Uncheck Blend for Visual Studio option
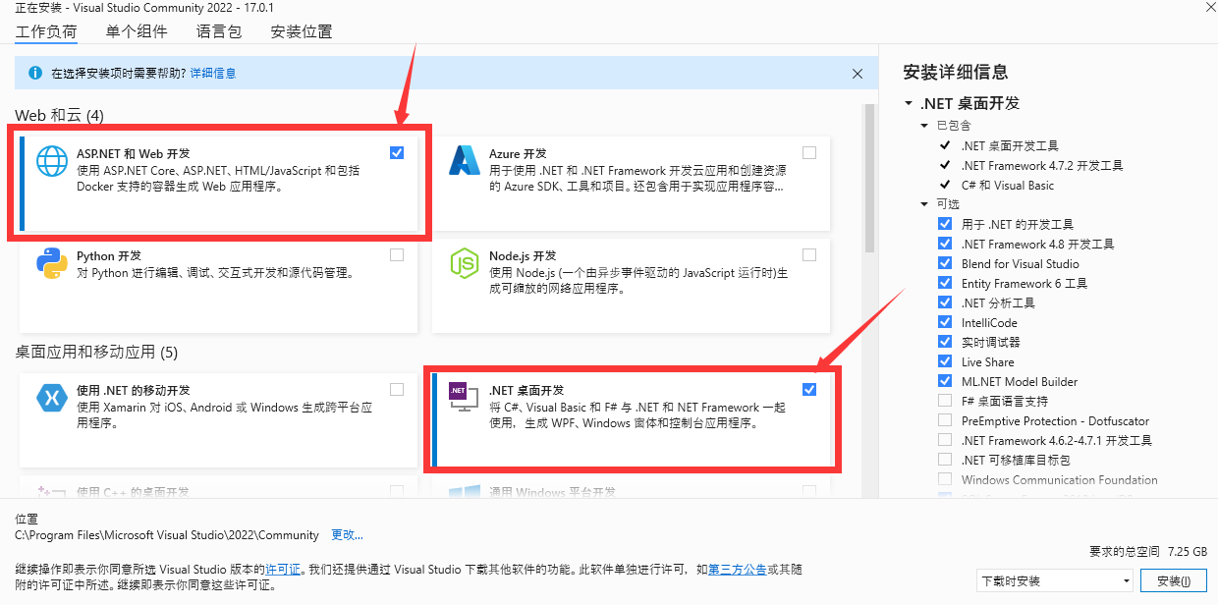The image size is (1218, 605). tap(945, 263)
